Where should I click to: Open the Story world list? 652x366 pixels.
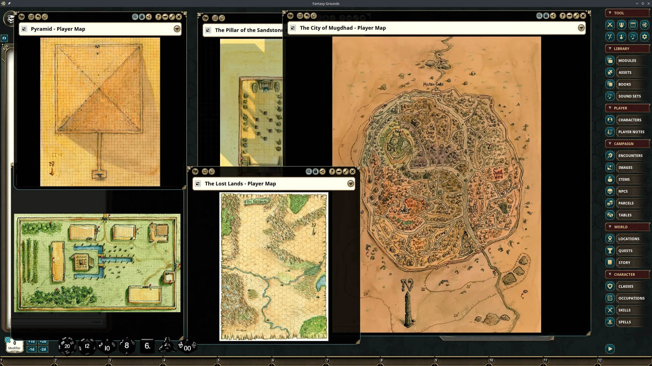pyautogui.click(x=624, y=263)
